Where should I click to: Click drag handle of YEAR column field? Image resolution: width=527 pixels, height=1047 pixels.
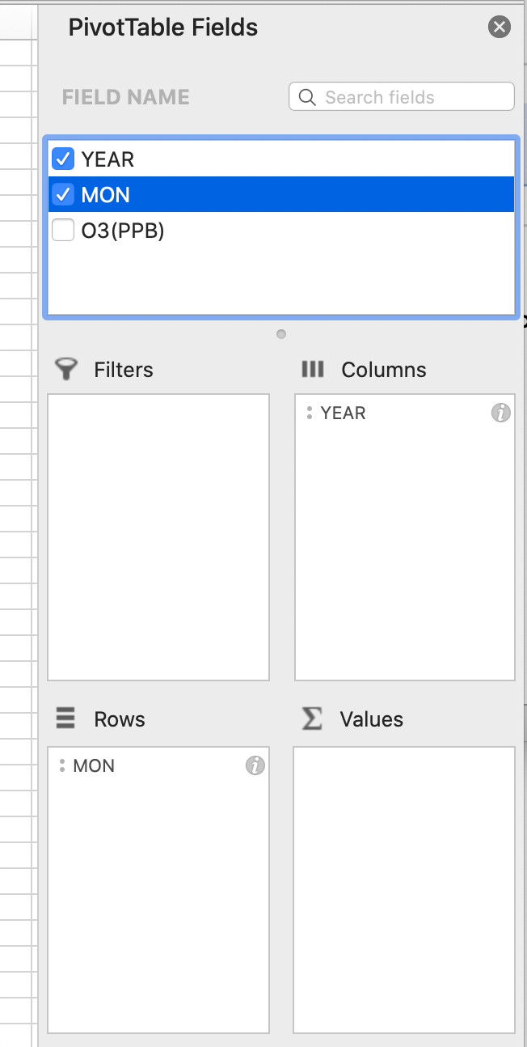pos(310,413)
